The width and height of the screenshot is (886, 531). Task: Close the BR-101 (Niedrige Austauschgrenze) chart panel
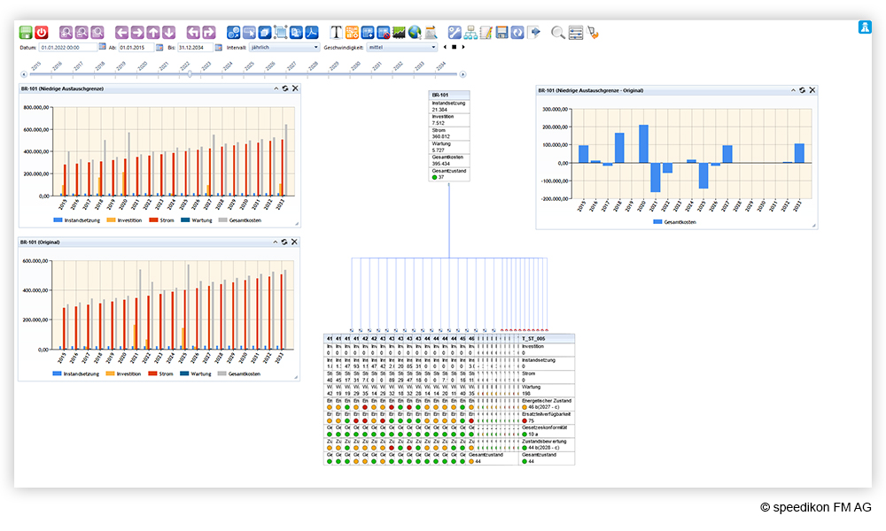coord(295,88)
